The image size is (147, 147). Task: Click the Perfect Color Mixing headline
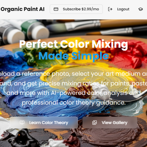point(74,44)
